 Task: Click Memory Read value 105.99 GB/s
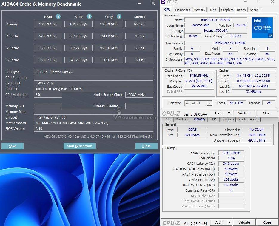tap(48, 24)
